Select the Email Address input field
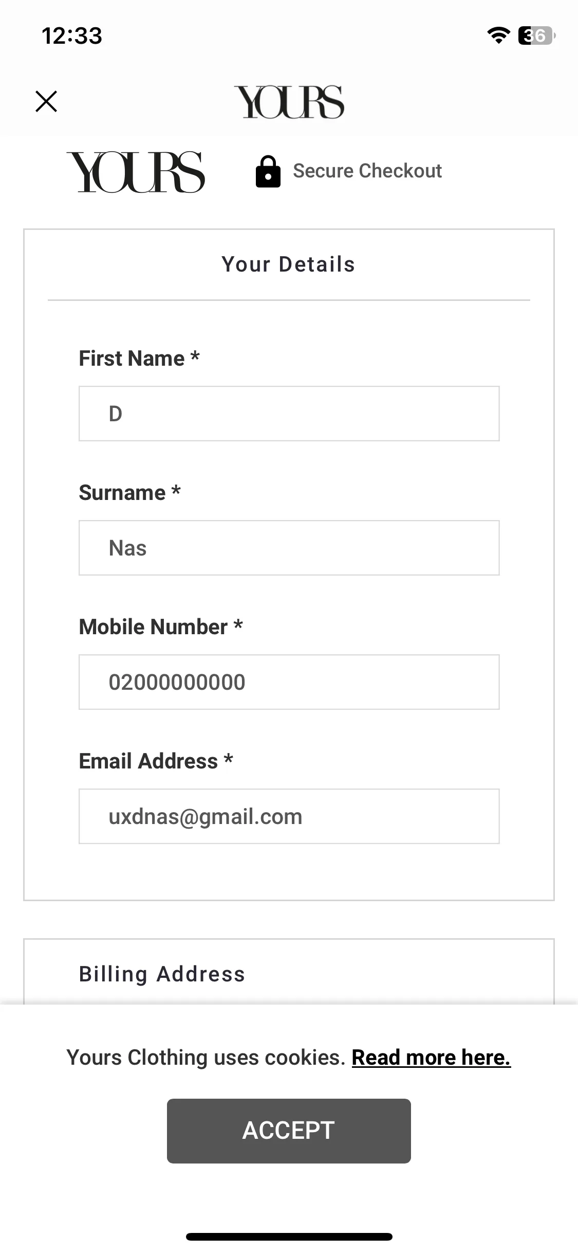 289,816
